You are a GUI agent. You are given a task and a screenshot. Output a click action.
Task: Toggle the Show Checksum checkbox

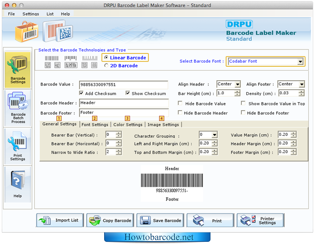(127, 93)
